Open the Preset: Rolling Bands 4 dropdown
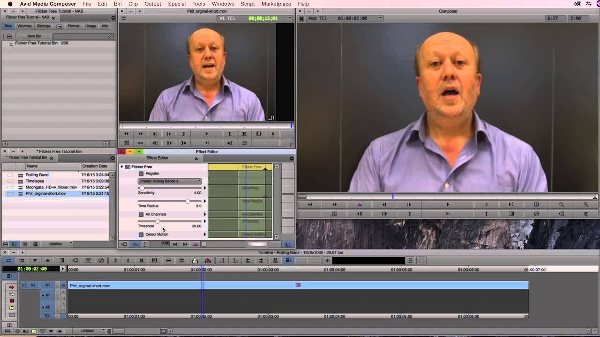The height and width of the screenshot is (337, 600). click(170, 181)
